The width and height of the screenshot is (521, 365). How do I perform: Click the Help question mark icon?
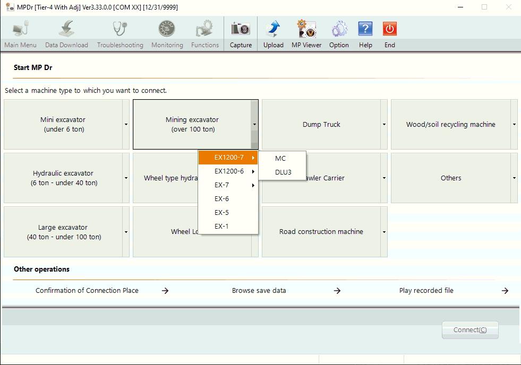[x=365, y=29]
